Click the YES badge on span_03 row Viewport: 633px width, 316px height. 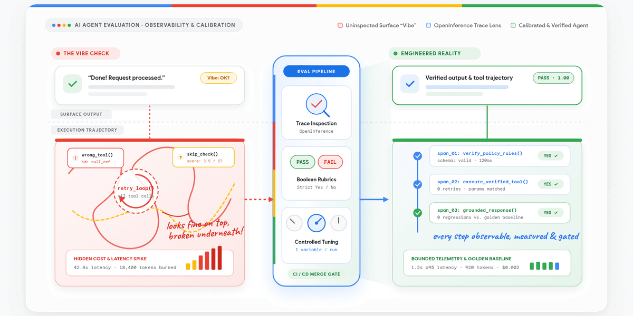tap(551, 213)
